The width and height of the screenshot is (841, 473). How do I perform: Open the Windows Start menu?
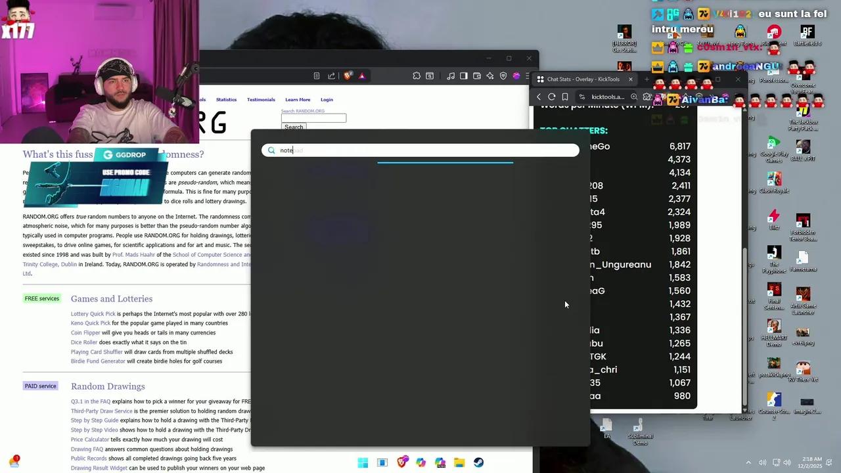pyautogui.click(x=363, y=462)
